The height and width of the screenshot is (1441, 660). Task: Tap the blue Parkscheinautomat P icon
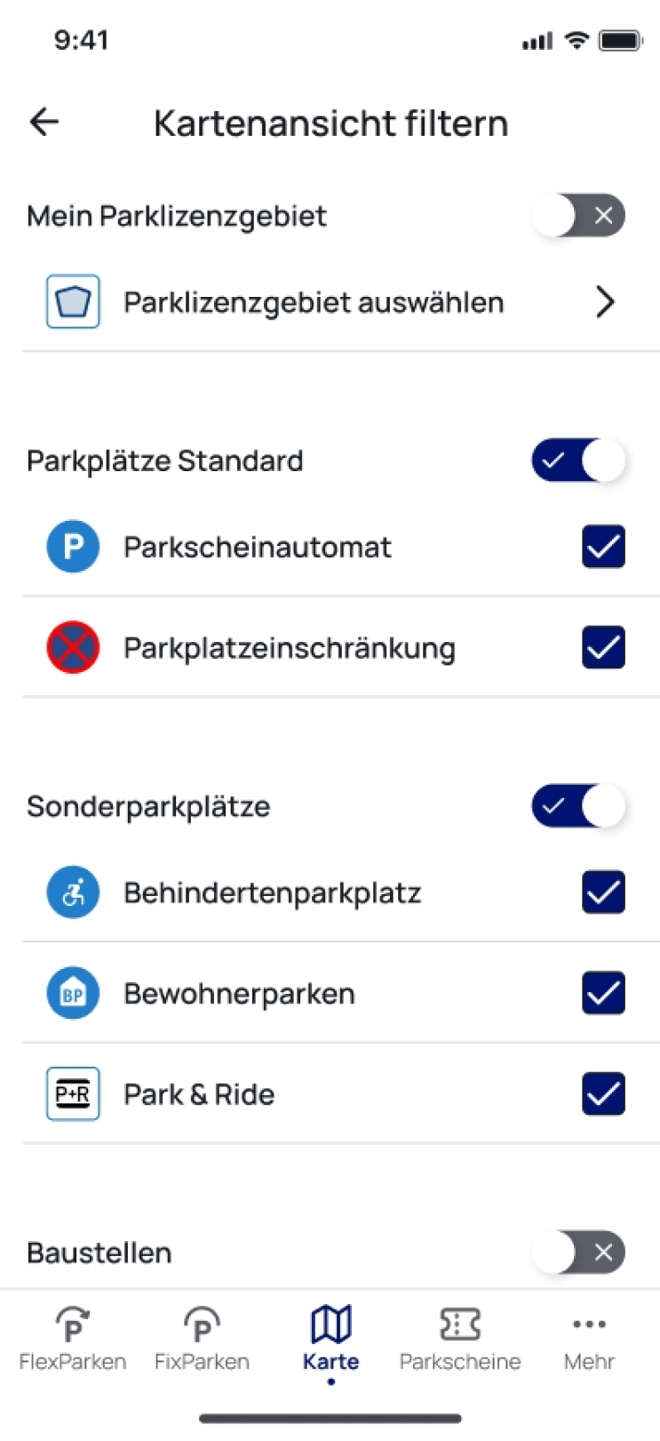[73, 547]
